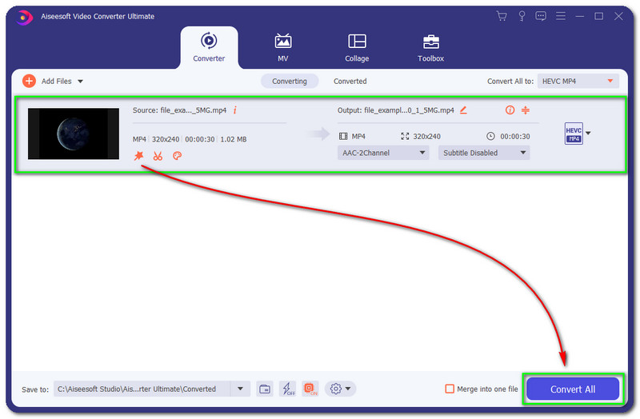Open the Toolbox tab
Image resolution: width=640 pixels, height=419 pixels.
coord(430,47)
